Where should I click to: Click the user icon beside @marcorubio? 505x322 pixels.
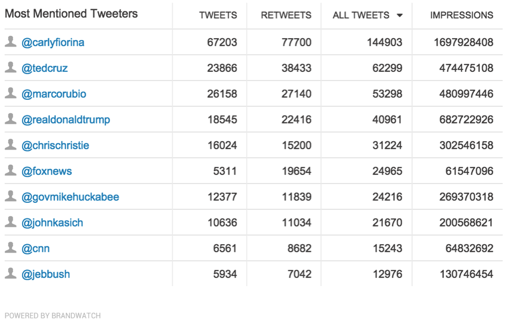[x=11, y=93]
